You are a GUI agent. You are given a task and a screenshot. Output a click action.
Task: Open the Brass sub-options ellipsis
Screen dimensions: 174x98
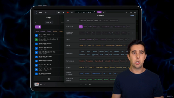click(98, 27)
